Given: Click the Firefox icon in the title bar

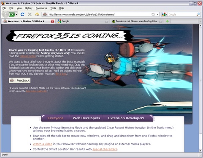Looking at the screenshot, I should coord(3,3).
